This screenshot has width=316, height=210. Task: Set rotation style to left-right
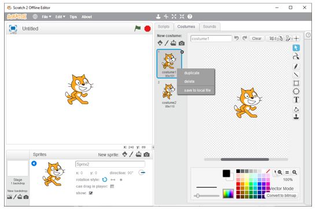[x=113, y=179]
